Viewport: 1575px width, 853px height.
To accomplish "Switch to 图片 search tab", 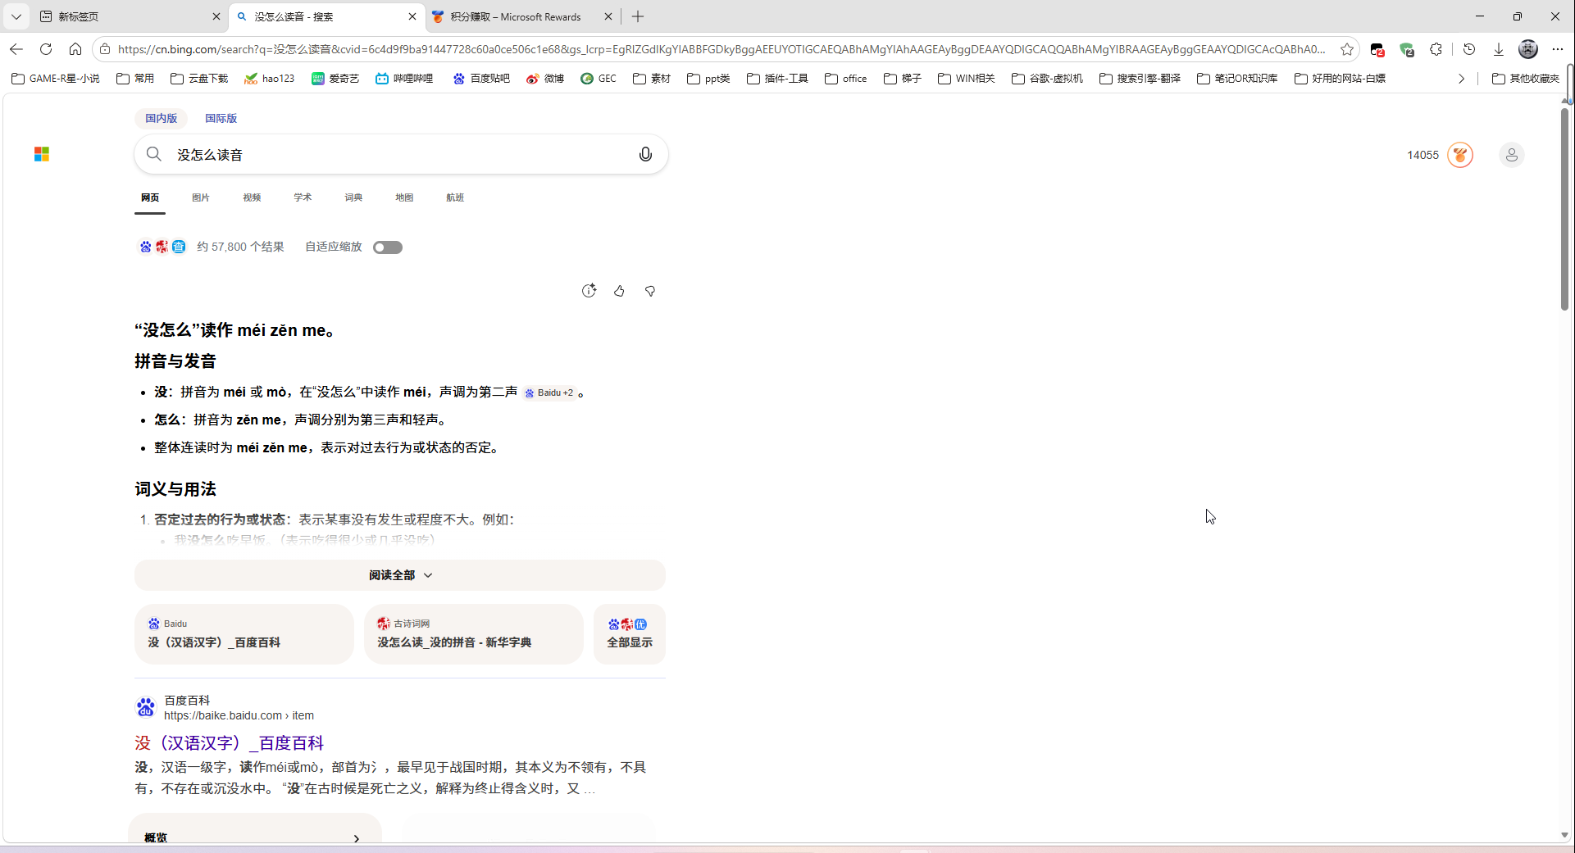I will point(201,197).
